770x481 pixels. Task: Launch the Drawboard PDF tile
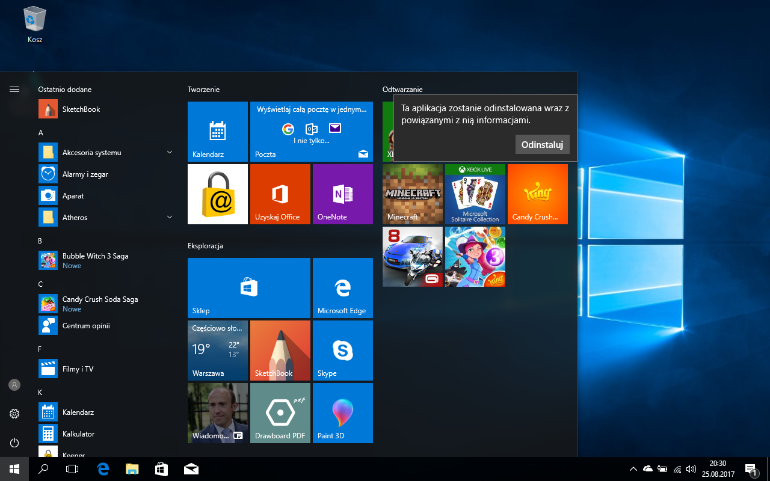point(280,412)
